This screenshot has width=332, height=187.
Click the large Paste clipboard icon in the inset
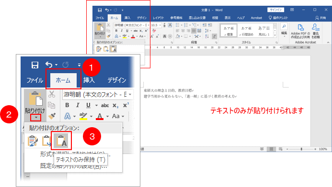[x=35, y=99]
